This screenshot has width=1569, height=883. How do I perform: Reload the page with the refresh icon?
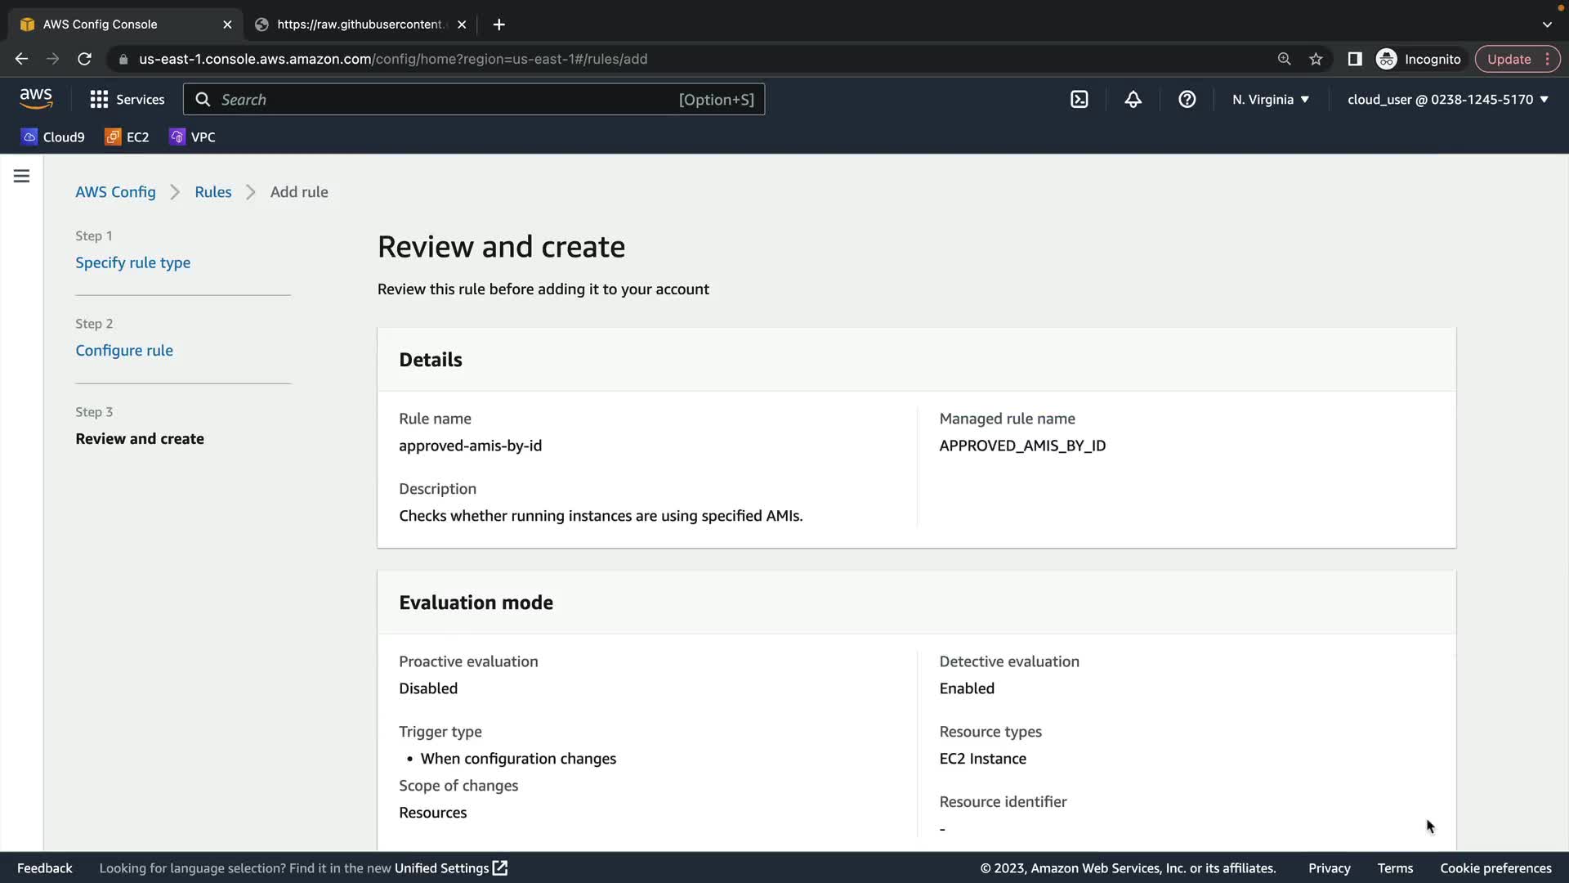84,59
